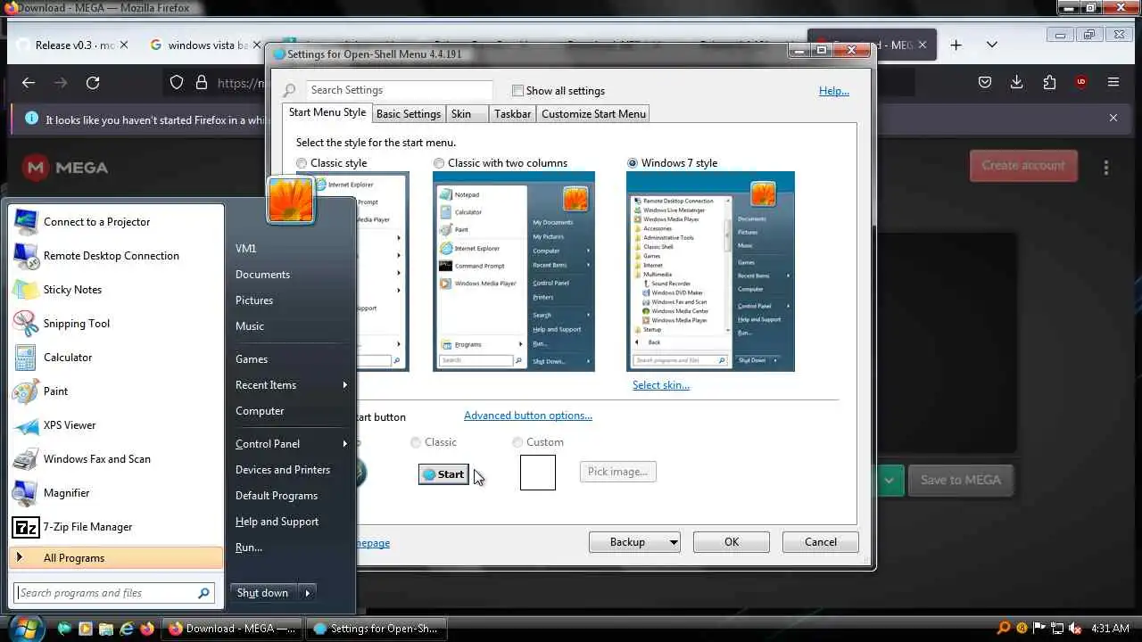Screen dimensions: 1142x642
Task: Click Select skin link
Action: [x=661, y=385]
